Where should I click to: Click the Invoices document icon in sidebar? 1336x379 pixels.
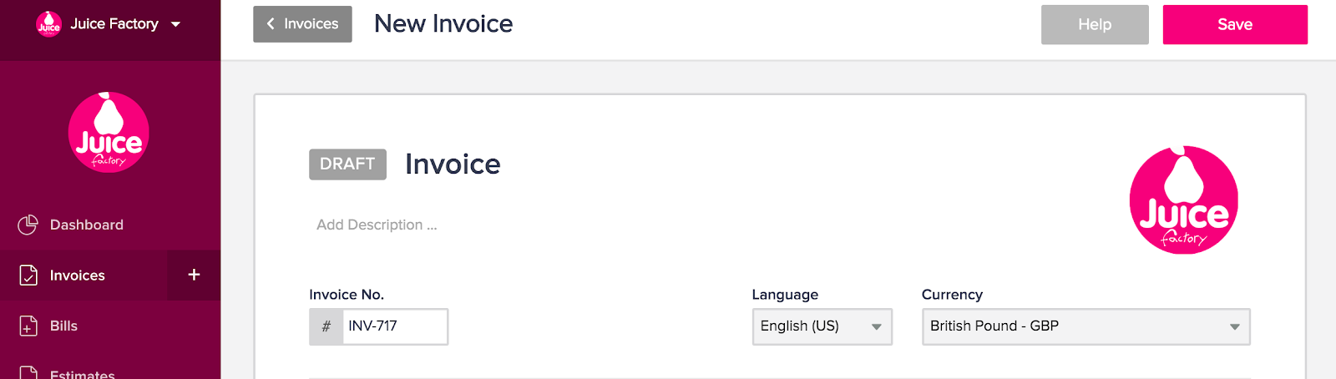coord(28,275)
